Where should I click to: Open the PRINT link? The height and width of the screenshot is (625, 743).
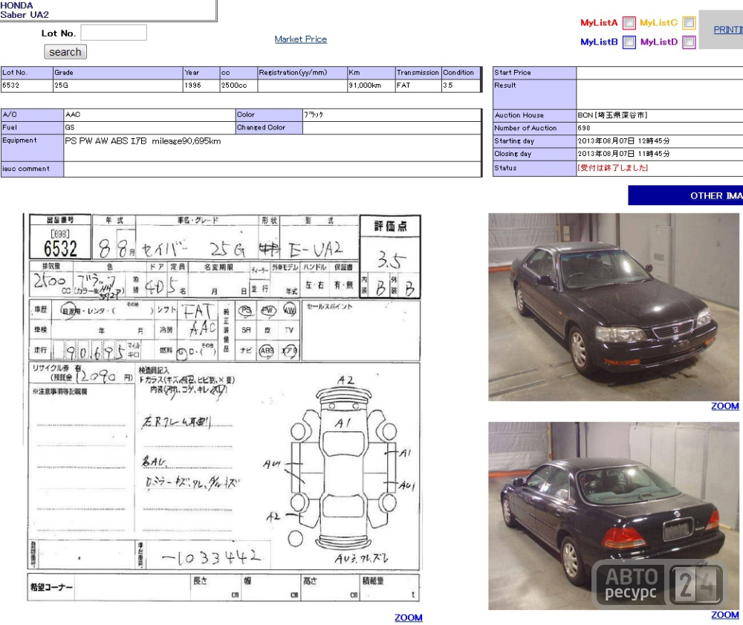coord(728,30)
